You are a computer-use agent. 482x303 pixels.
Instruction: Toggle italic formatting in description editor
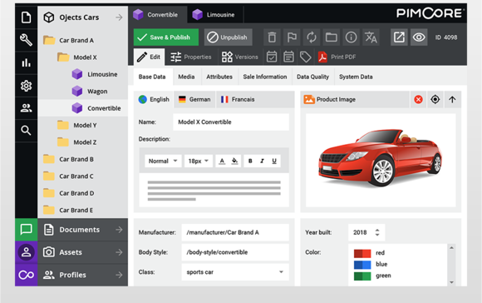point(263,161)
